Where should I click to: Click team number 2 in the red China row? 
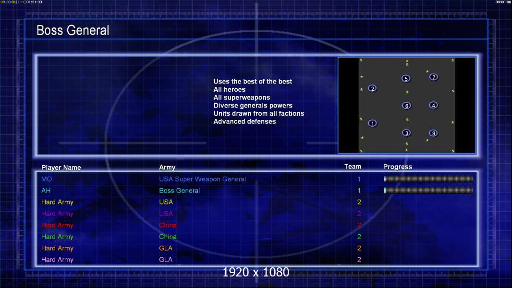[359, 225]
